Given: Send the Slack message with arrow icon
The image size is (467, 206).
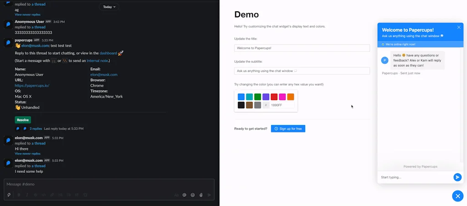Looking at the screenshot, I should 209,195.
